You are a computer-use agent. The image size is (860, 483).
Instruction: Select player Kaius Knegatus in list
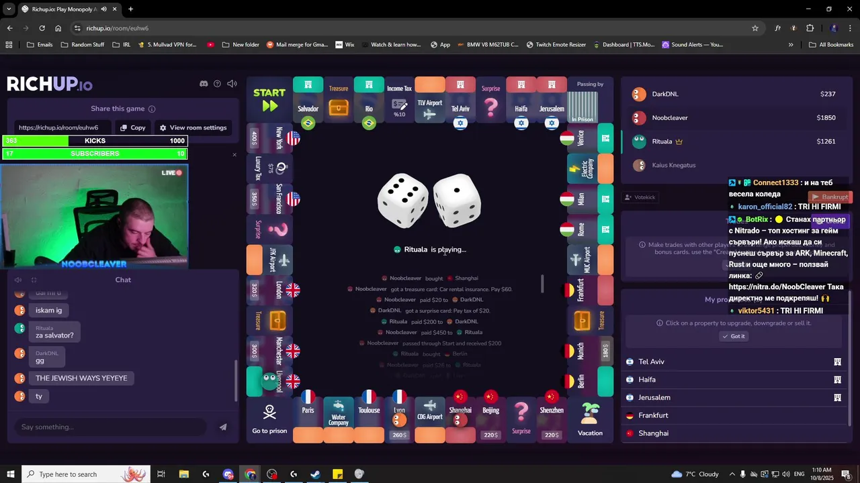pos(735,165)
